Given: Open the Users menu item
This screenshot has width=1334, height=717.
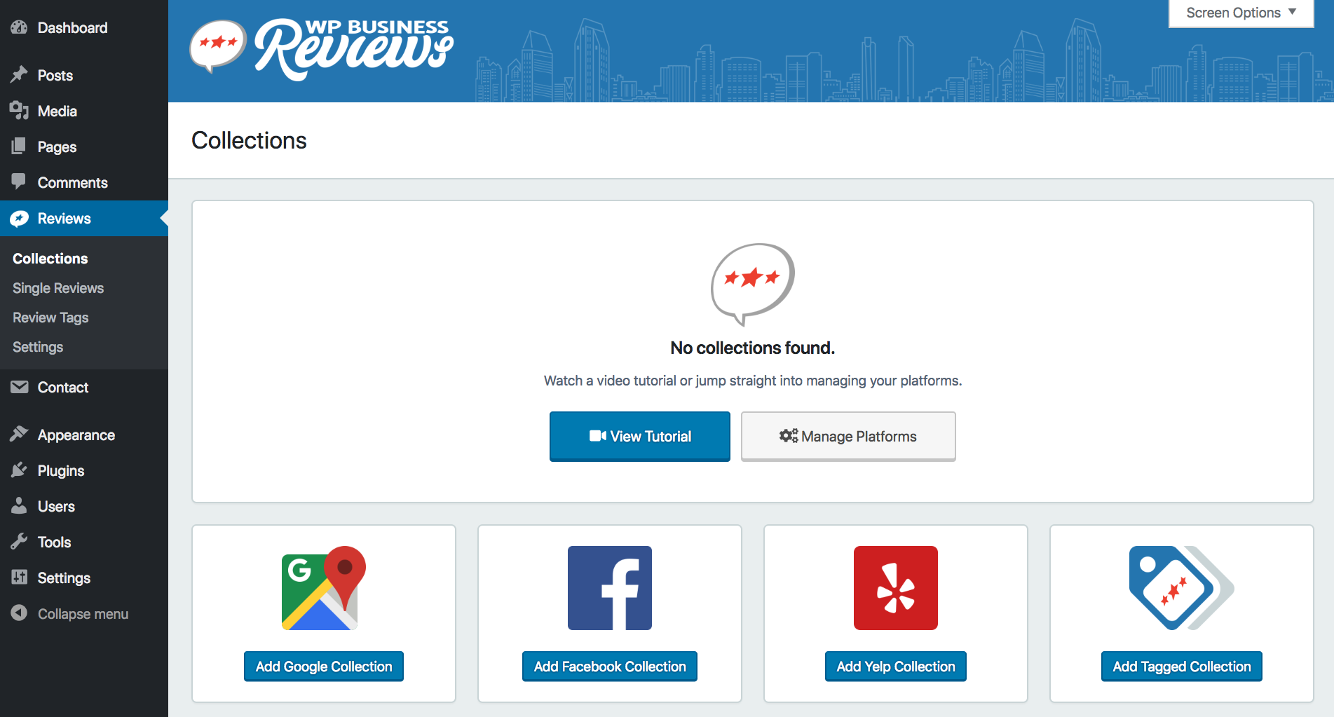Looking at the screenshot, I should pos(84,506).
